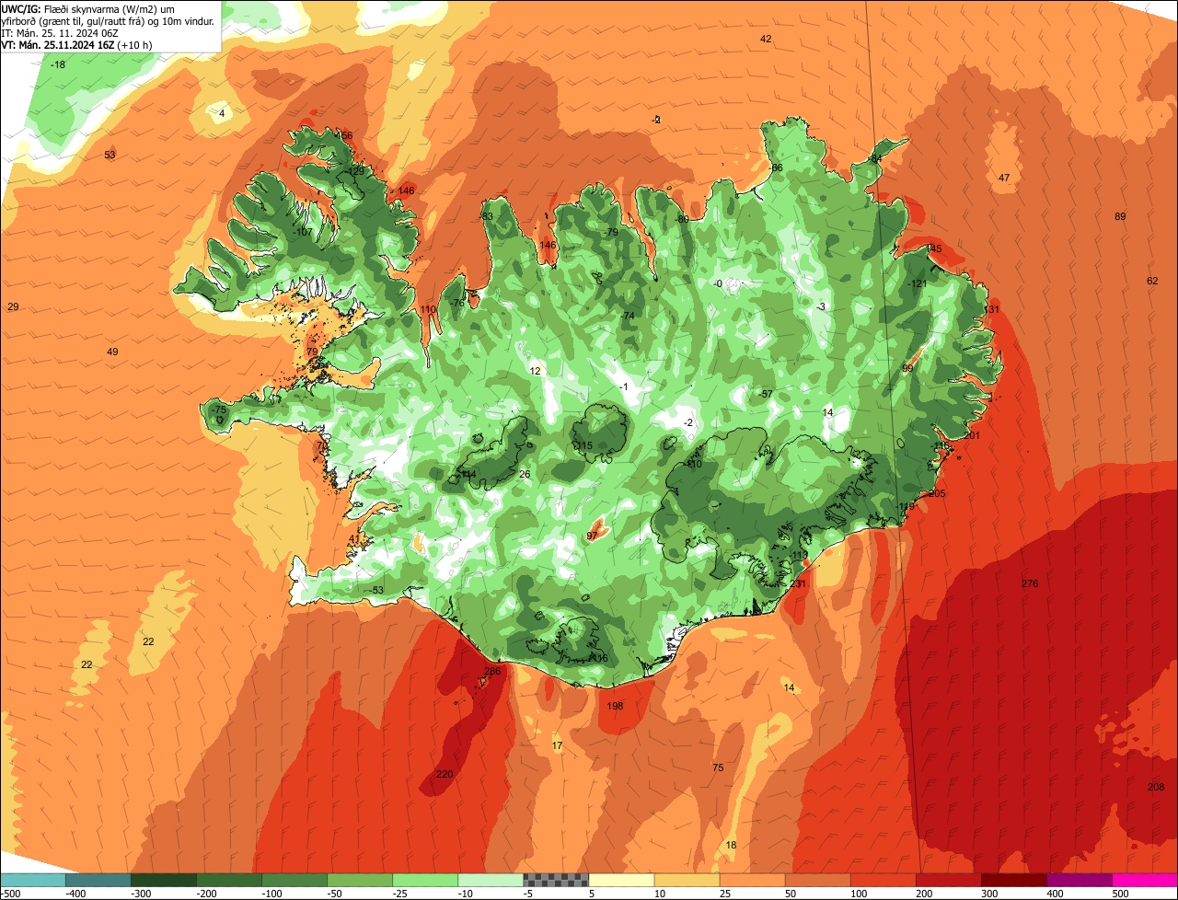The height and width of the screenshot is (900, 1178).
Task: Click the 26 value near the western glacier
Action: [525, 474]
